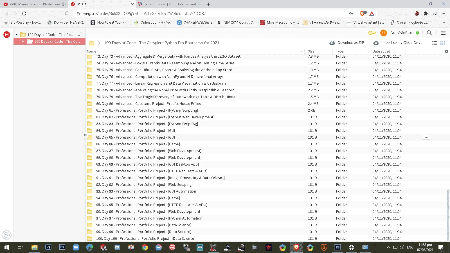450x253 pixels.
Task: Sort files by the Size column
Action: tap(311, 51)
